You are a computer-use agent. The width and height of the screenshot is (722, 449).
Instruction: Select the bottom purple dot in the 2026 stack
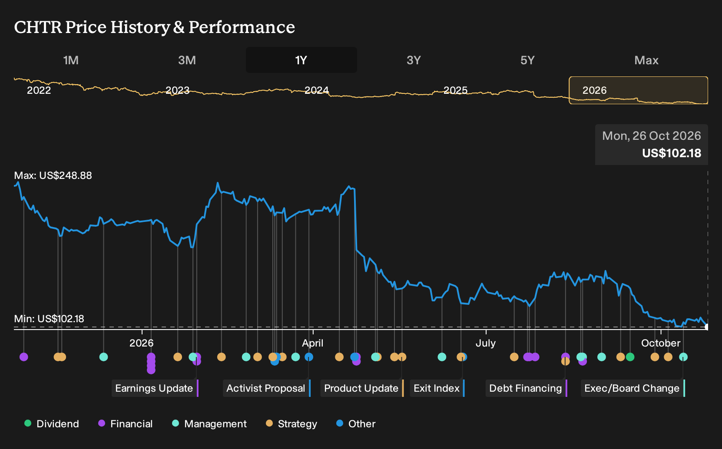point(151,370)
